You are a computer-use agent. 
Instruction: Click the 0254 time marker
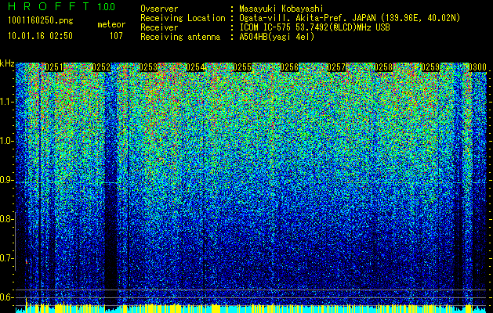click(x=195, y=67)
